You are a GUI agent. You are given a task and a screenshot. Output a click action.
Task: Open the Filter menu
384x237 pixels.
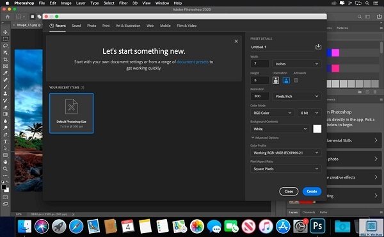click(x=123, y=3)
